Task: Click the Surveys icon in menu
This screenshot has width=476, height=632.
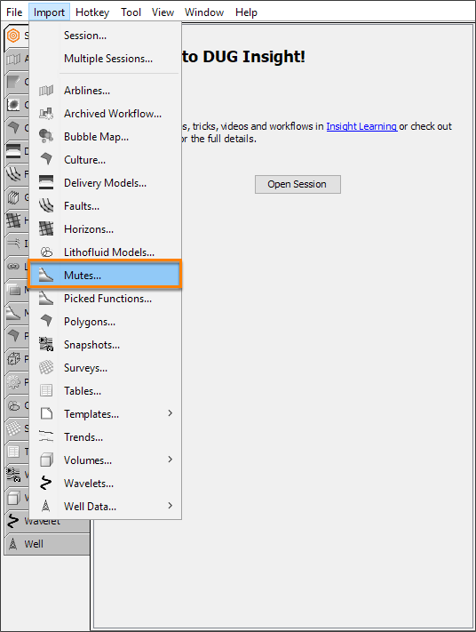Action: point(46,368)
